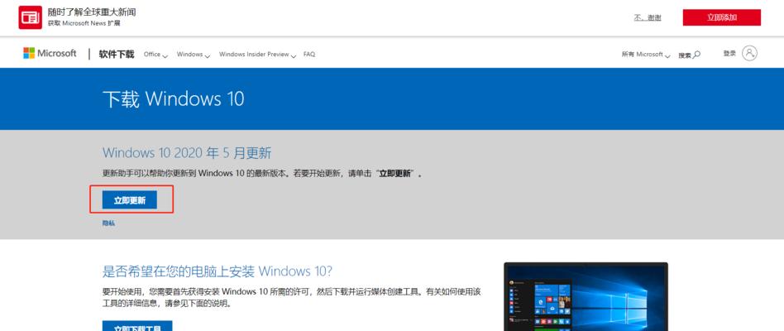Click the 下载 Windows 10 page title
Screen dimensions: 784x331
(173, 99)
